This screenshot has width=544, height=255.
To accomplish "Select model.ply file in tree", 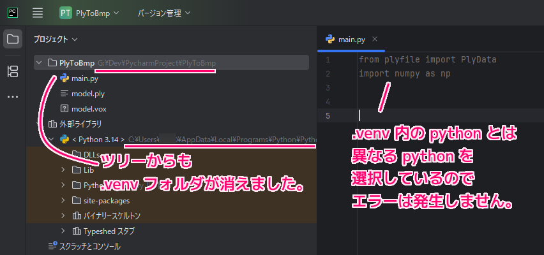I will pyautogui.click(x=87, y=94).
